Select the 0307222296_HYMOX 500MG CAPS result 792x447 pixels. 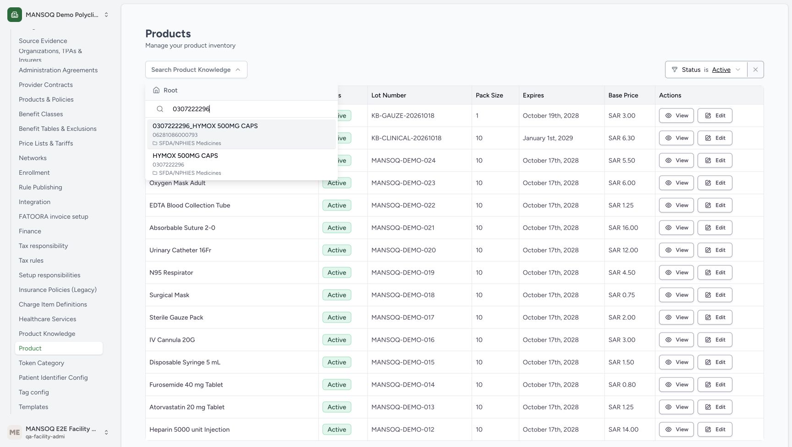coord(242,134)
